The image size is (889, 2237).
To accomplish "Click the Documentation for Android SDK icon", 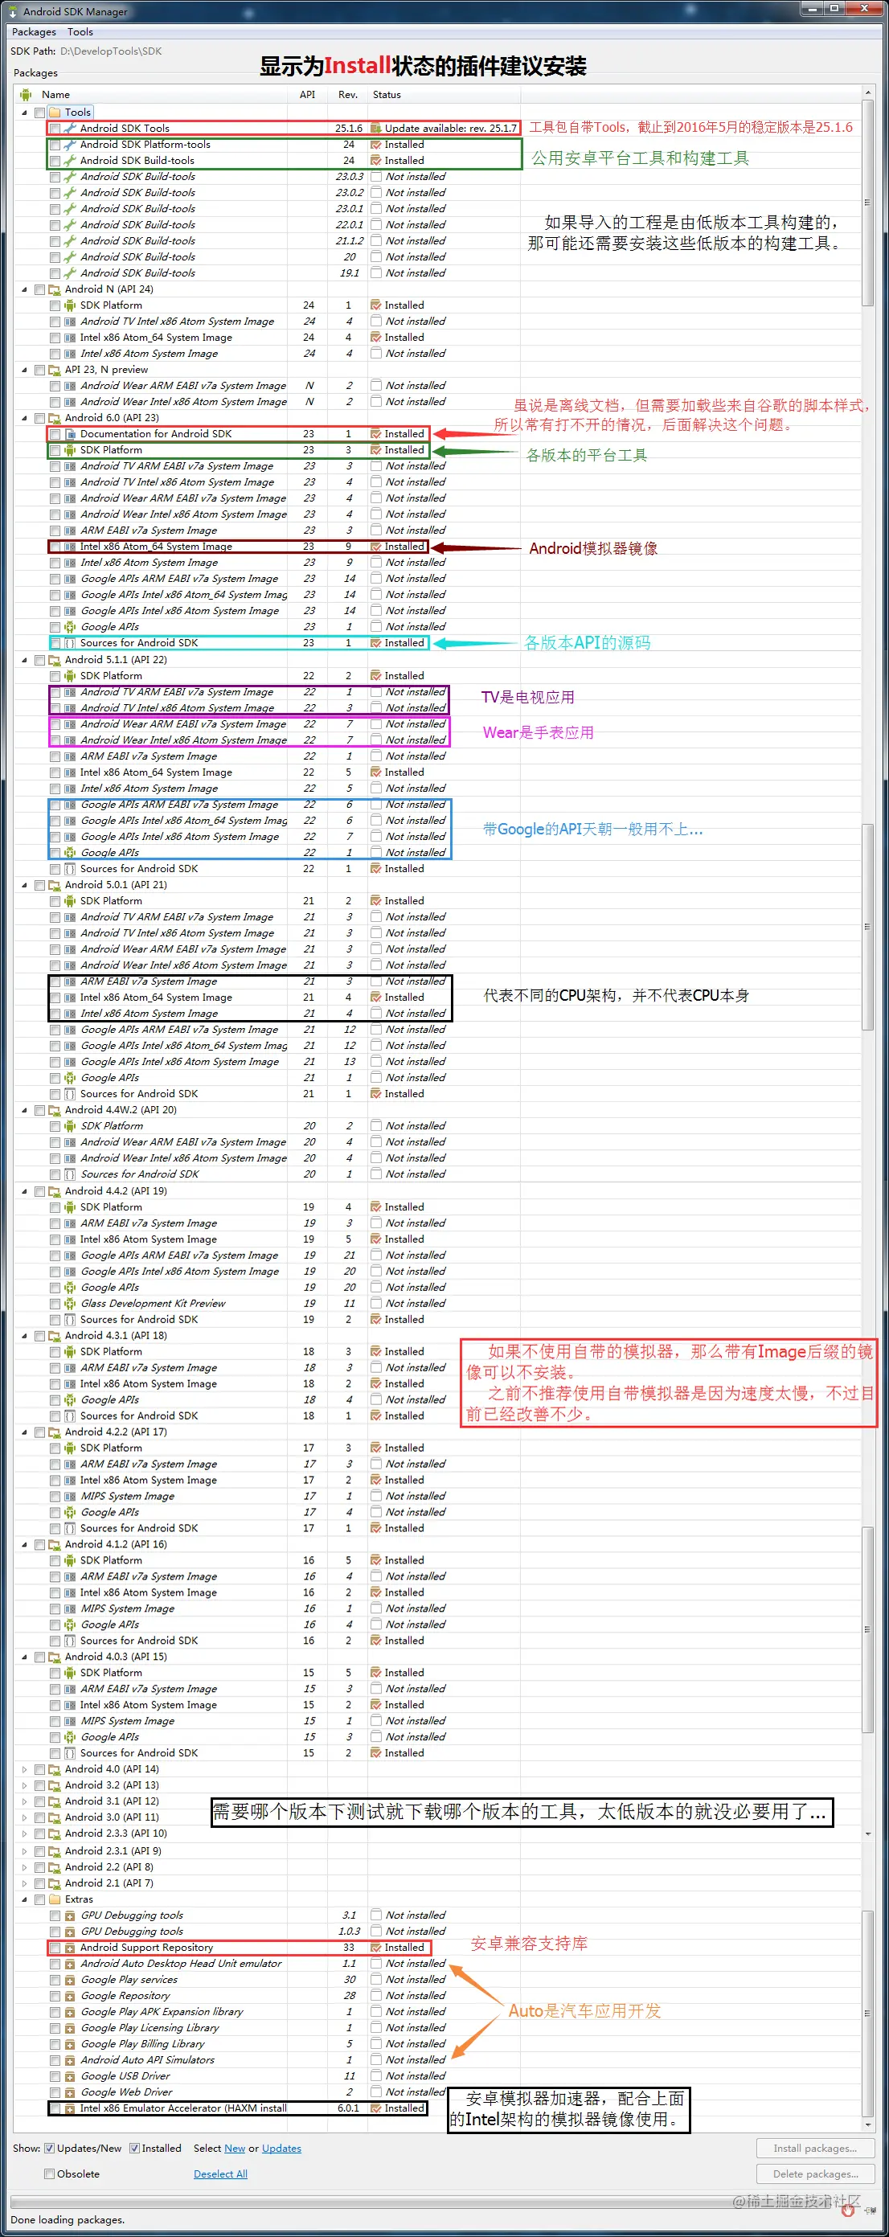I will pos(70,434).
